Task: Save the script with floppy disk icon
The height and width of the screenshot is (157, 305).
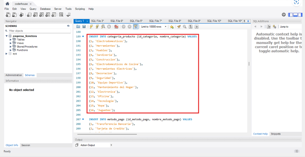Action: [x=84, y=27]
